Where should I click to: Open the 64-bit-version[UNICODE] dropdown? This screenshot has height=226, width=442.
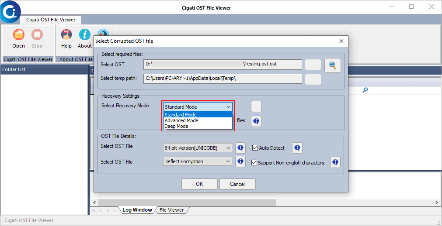point(198,147)
